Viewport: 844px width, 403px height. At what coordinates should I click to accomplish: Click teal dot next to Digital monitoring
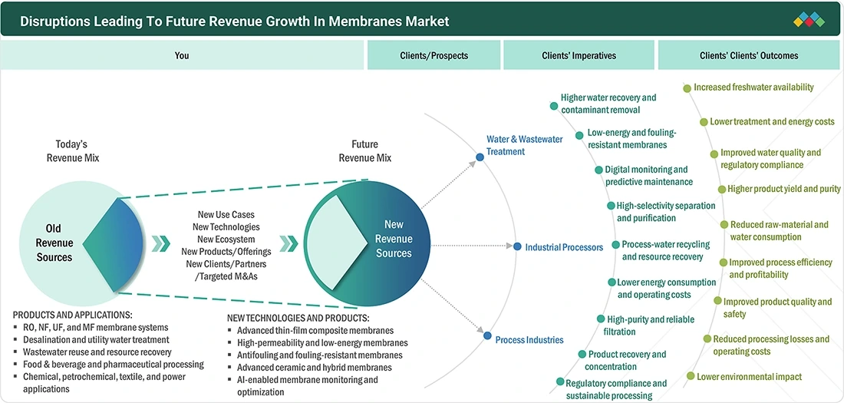pos(598,170)
